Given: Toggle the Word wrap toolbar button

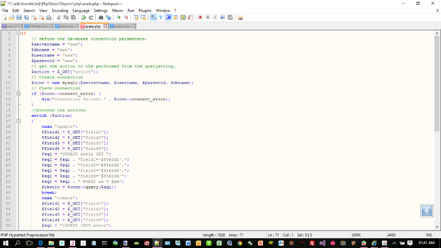Looking at the screenshot, I should pyautogui.click(x=154, y=18).
